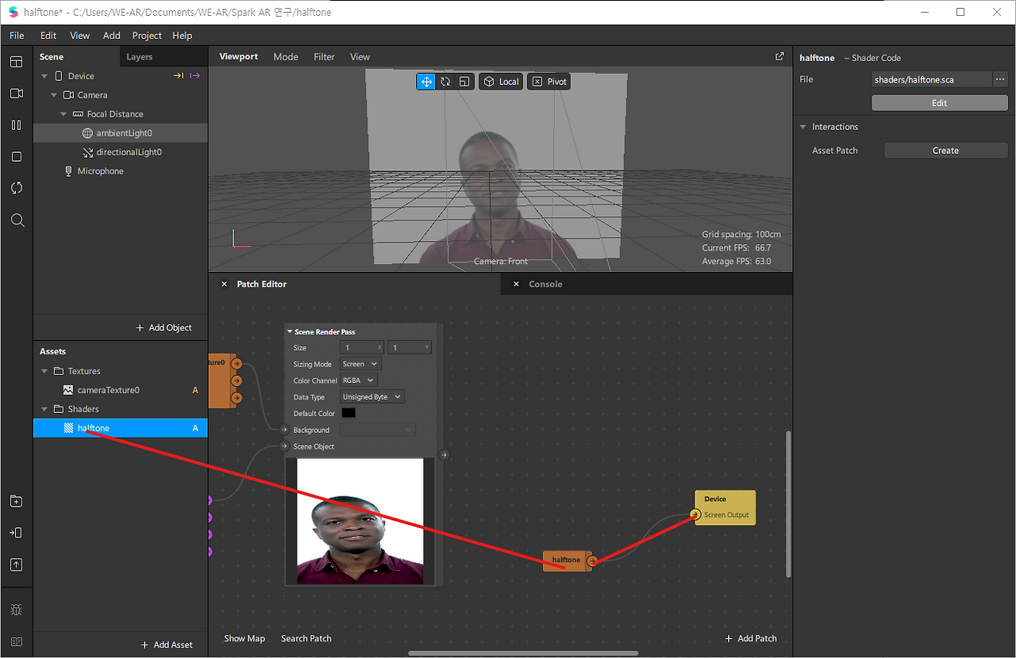The height and width of the screenshot is (658, 1016).
Task: Select cameraTexture0 in the Assets panel
Action: [121, 390]
